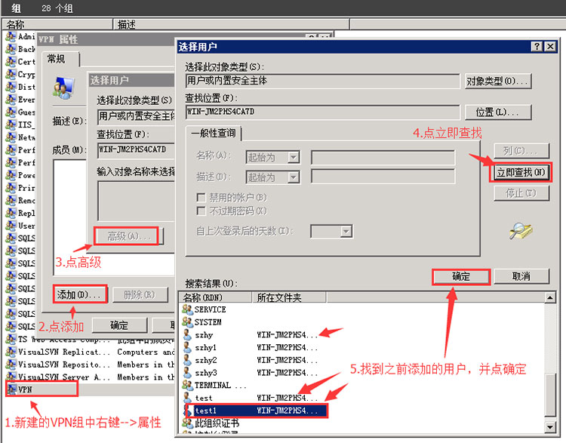Toggle the 不过期密码 checkbox
This screenshot has width=566, height=443.
pyautogui.click(x=201, y=211)
